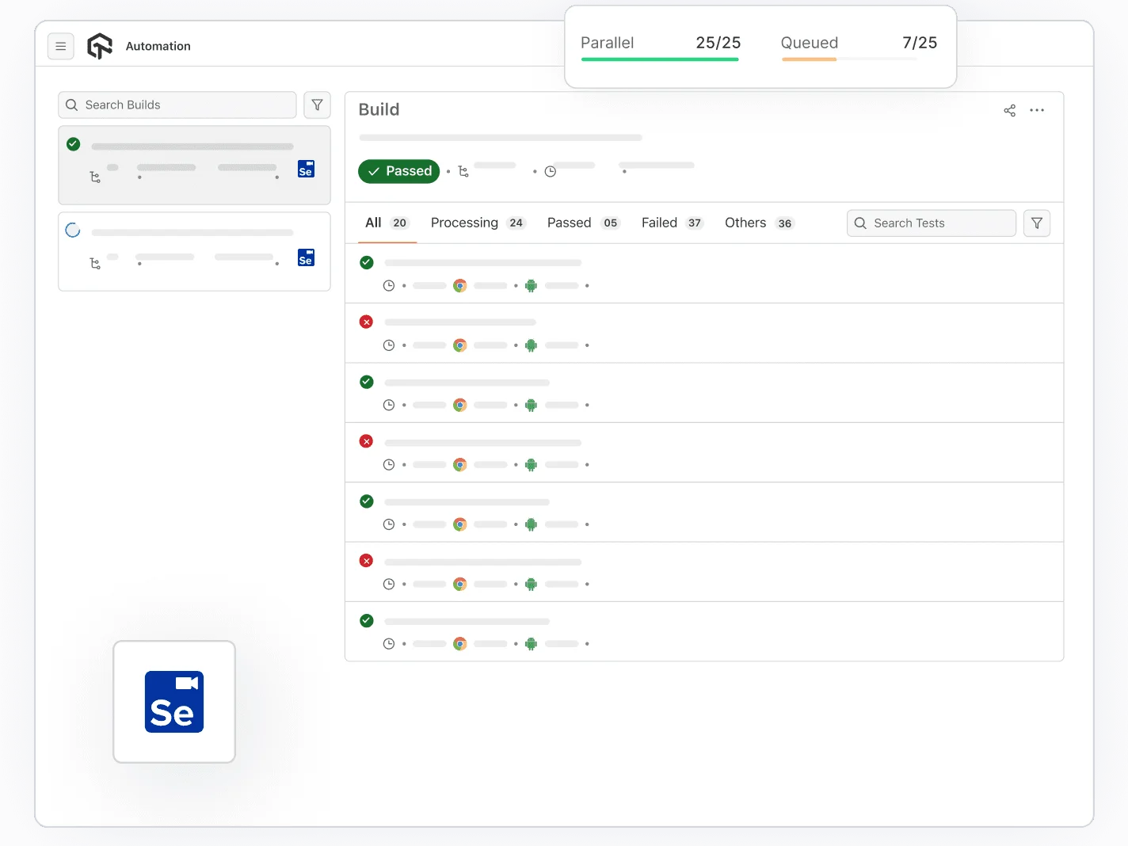Click the Parallel usage progress bar

660,59
